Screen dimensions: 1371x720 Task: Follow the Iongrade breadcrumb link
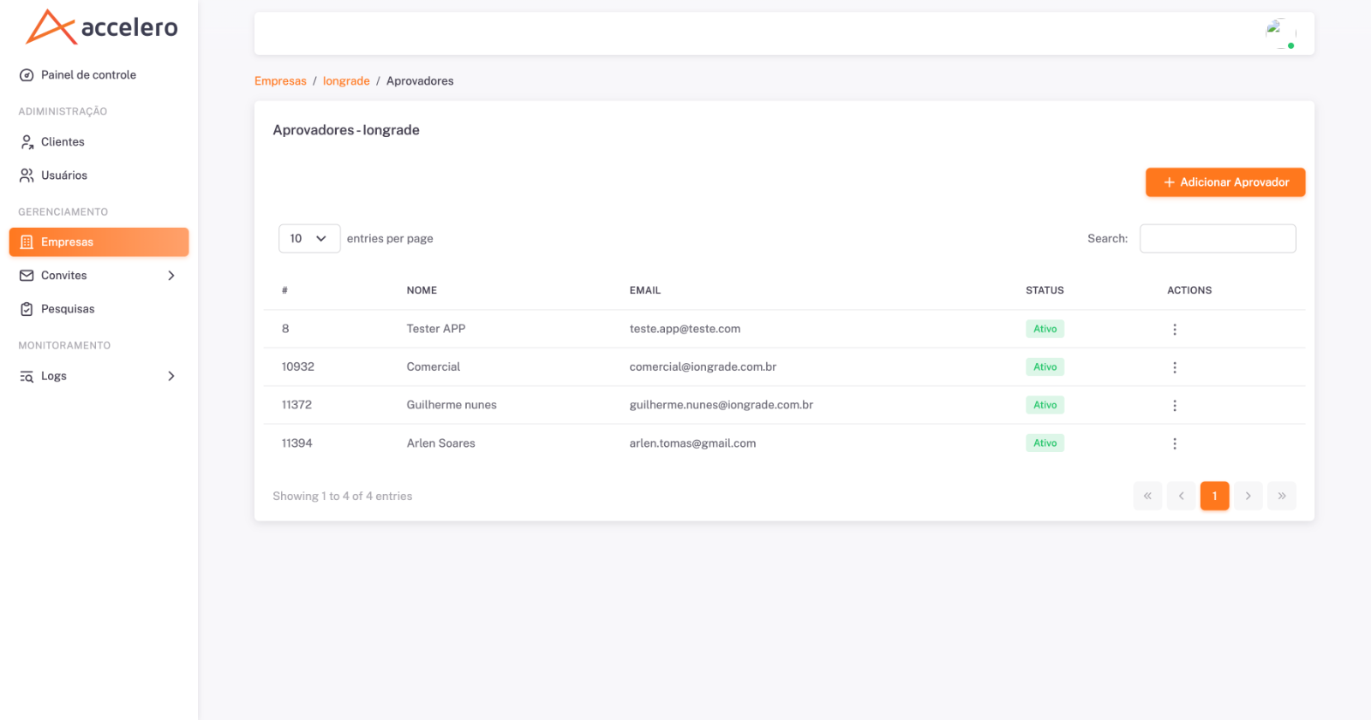click(346, 81)
